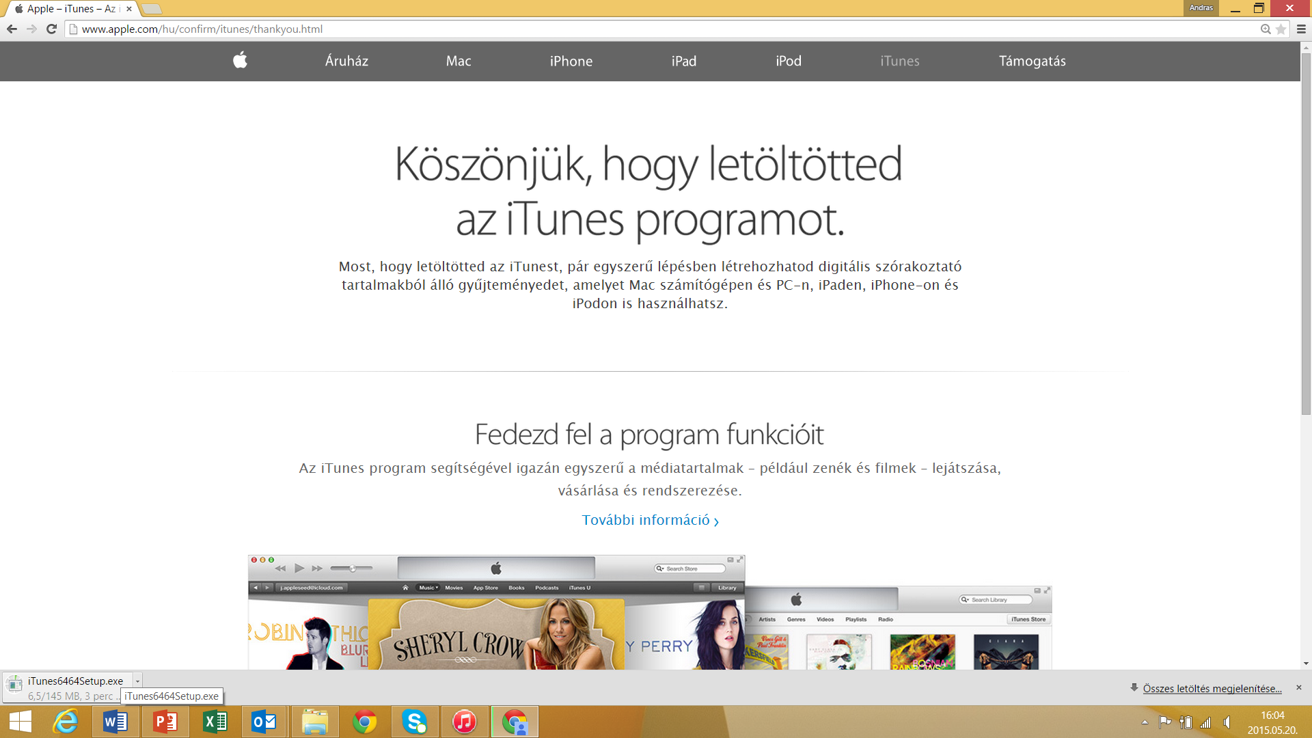The image size is (1312, 738).
Task: Open Excel from the taskbar
Action: (215, 722)
